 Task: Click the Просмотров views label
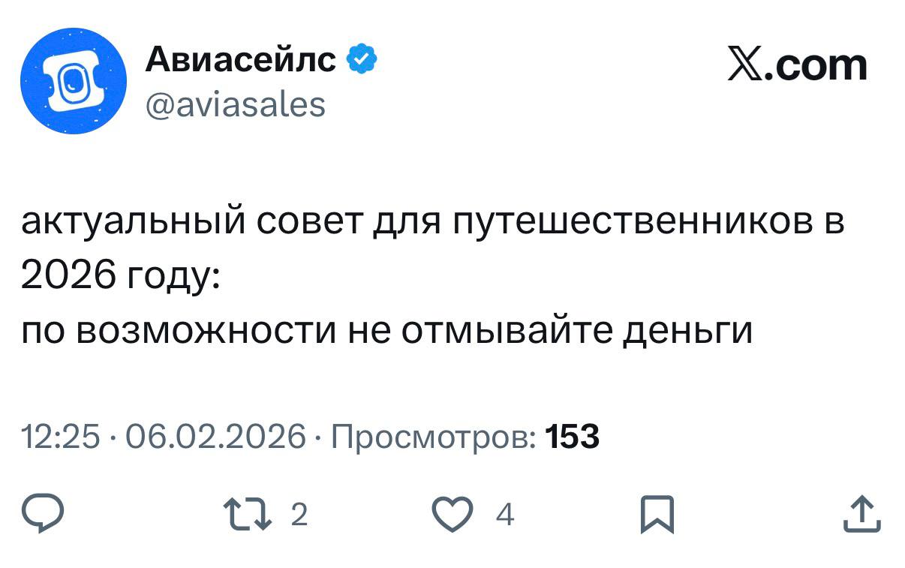click(x=432, y=436)
